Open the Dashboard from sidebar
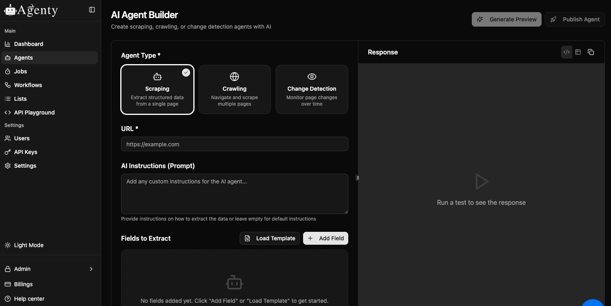The width and height of the screenshot is (611, 306). (x=28, y=44)
